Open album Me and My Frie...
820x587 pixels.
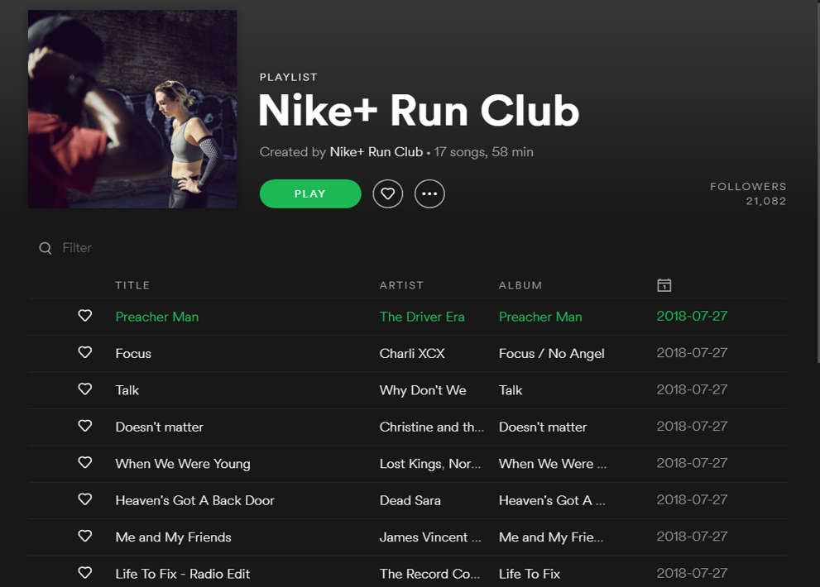click(551, 537)
